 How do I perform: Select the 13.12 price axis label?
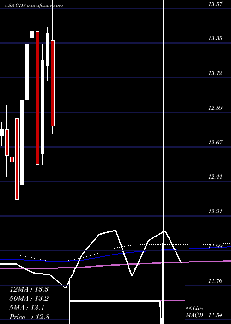pyautogui.click(x=215, y=73)
